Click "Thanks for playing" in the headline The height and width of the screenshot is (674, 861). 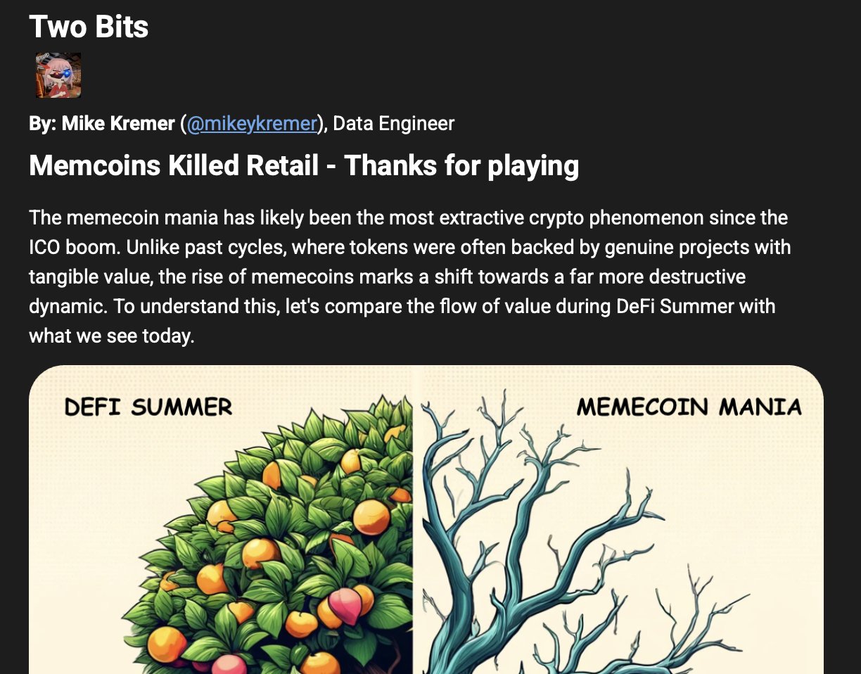(x=461, y=166)
